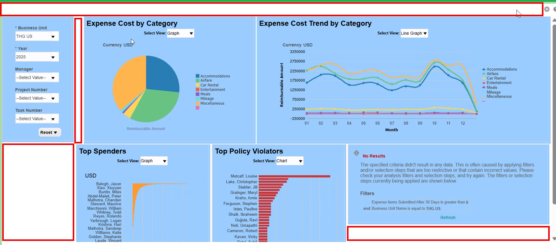The width and height of the screenshot is (556, 245).
Task: Click Cameron, Robert in violators list
Action: coord(242,231)
